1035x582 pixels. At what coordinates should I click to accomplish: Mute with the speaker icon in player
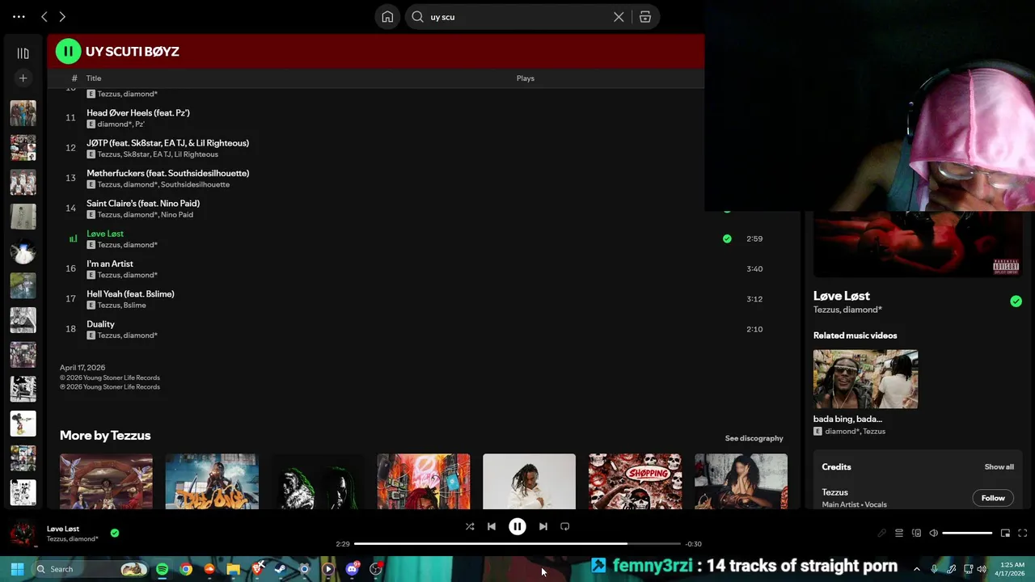(x=933, y=533)
